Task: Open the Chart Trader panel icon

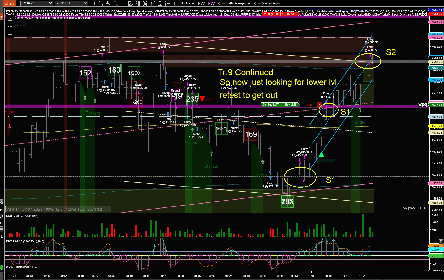Action: click(138, 3)
